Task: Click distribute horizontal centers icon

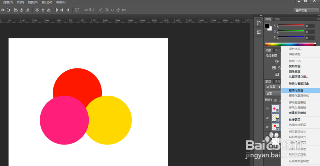Action: (x=62, y=10)
